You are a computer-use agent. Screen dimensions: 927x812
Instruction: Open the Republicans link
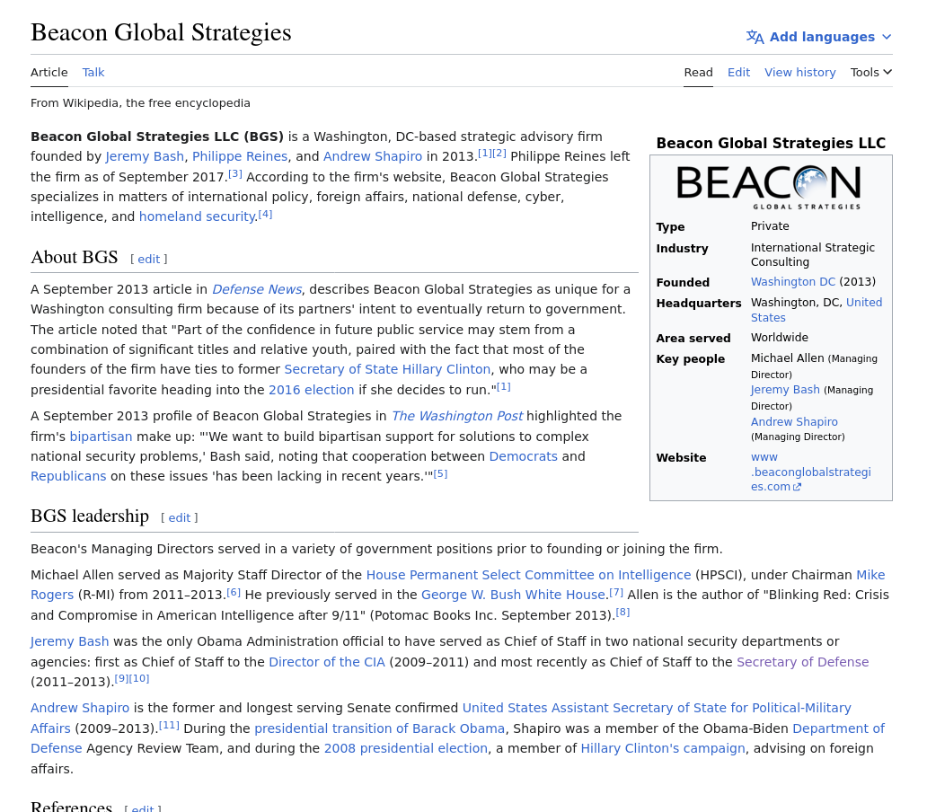[68, 476]
